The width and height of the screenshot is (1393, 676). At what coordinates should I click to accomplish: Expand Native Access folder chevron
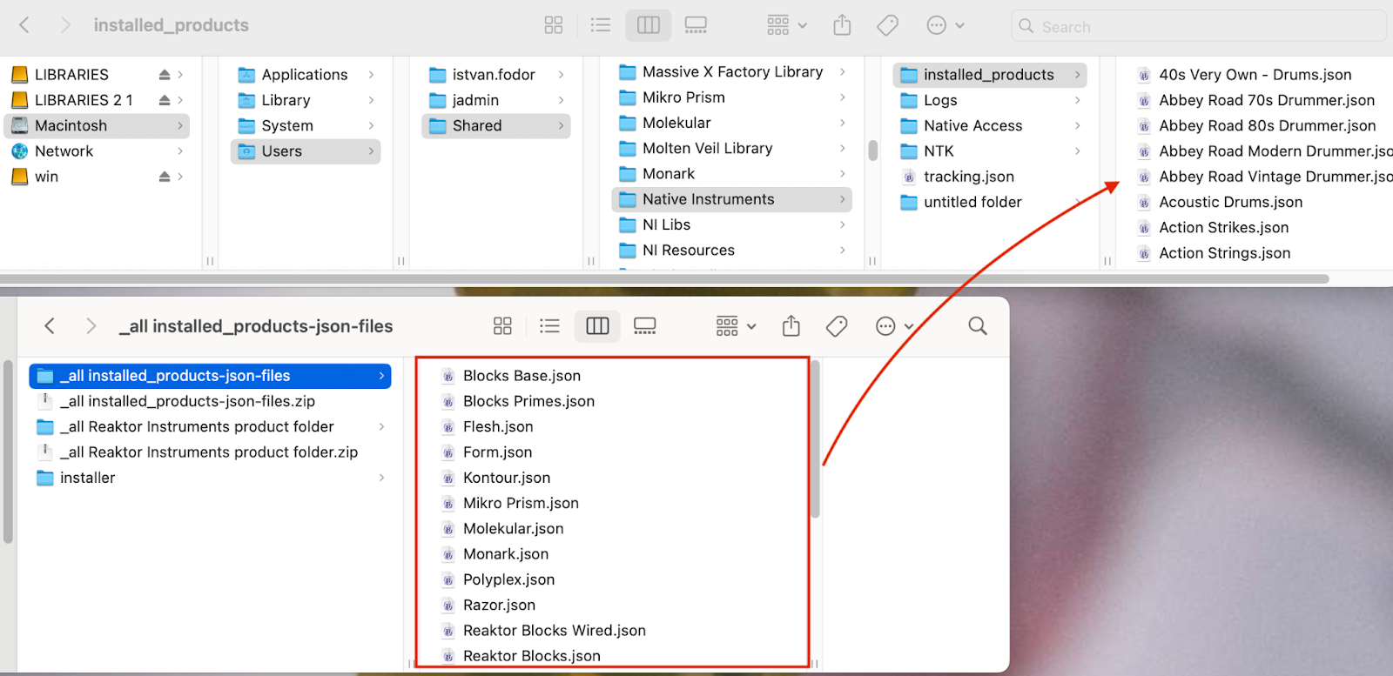click(1077, 126)
